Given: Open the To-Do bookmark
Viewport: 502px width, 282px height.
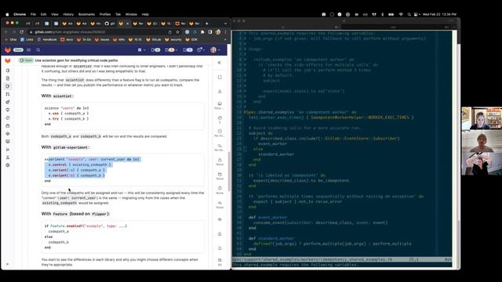Looking at the screenshot, I should (x=85, y=40).
